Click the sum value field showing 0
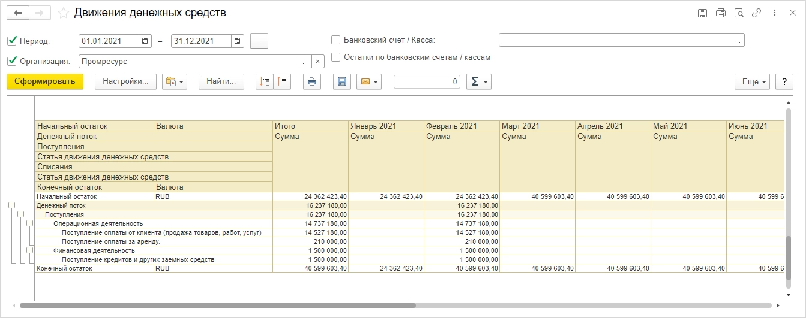This screenshot has height=318, width=806. tap(427, 81)
